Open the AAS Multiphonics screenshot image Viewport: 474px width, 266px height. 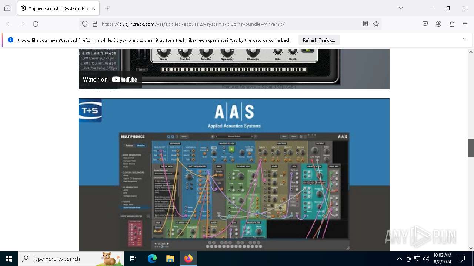(234, 174)
